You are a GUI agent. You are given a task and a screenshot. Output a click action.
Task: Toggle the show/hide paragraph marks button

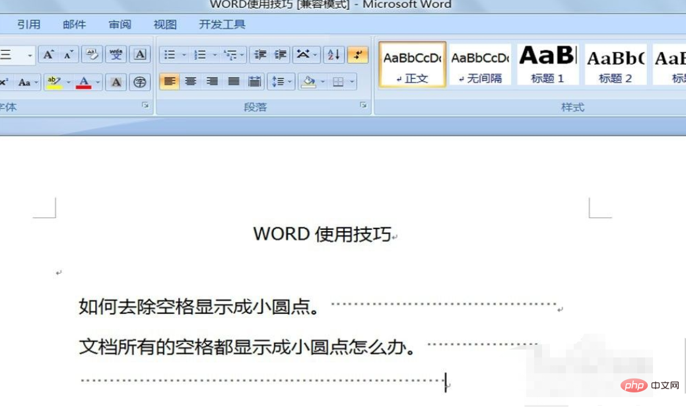pyautogui.click(x=357, y=55)
